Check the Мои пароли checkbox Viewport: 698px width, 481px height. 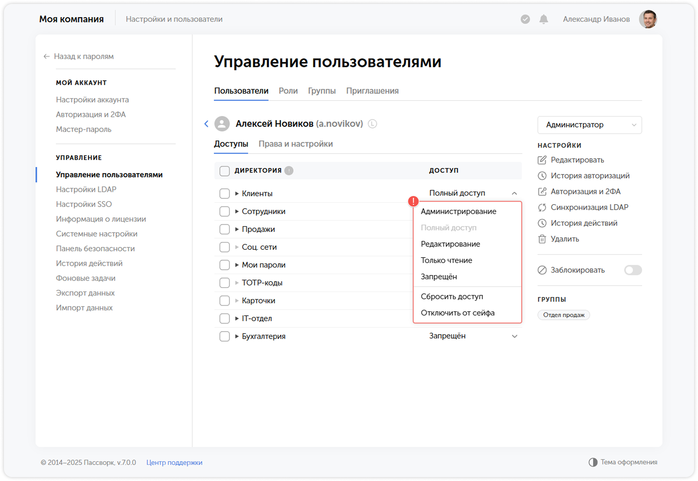tap(224, 265)
